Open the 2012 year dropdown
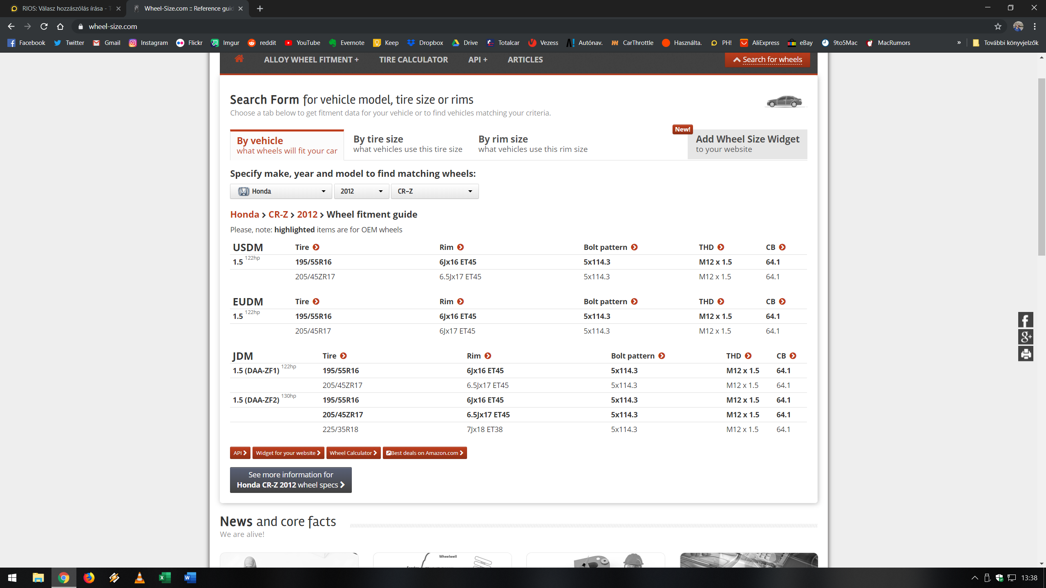The width and height of the screenshot is (1046, 588). [x=361, y=192]
